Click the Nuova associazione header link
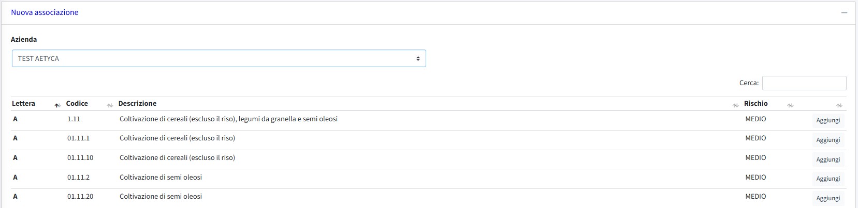Image resolution: width=858 pixels, height=208 pixels. click(x=45, y=12)
